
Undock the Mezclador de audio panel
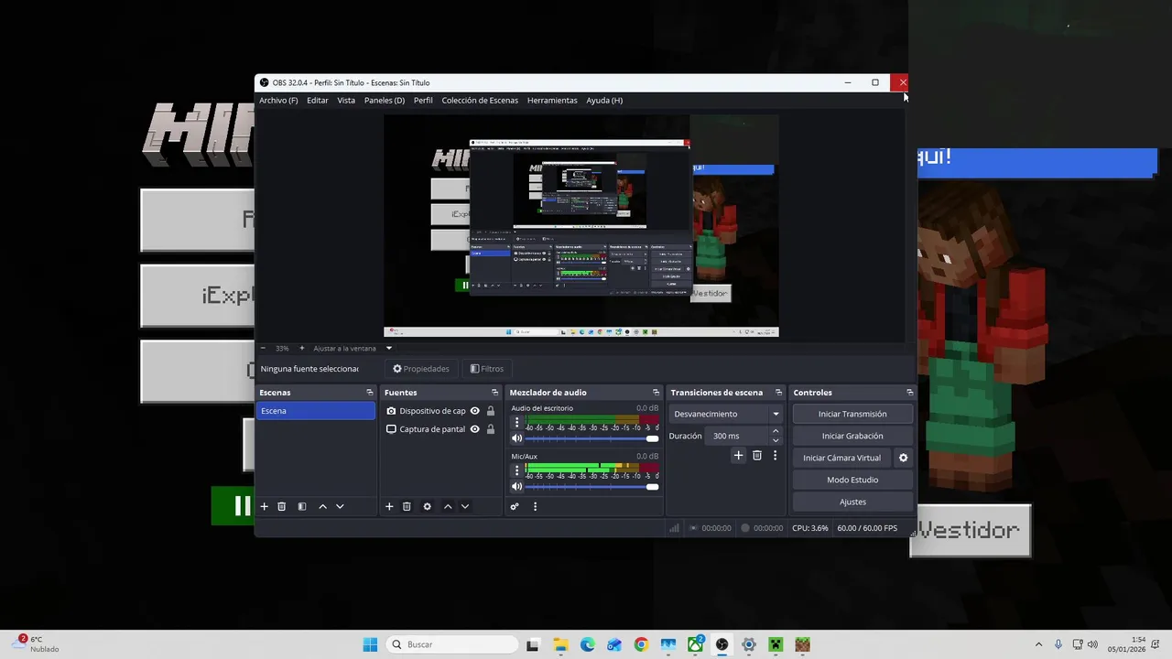[x=656, y=393]
